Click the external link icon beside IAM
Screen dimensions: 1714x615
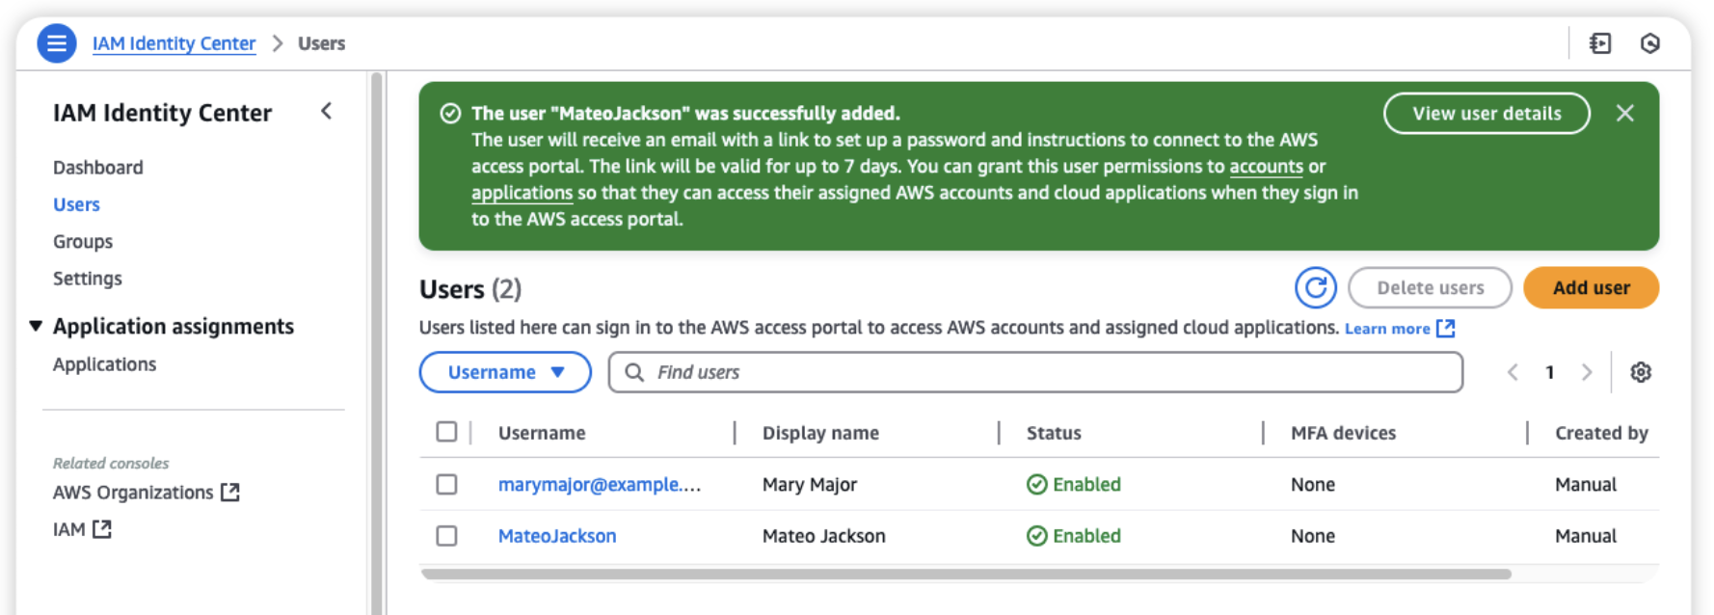(x=102, y=529)
